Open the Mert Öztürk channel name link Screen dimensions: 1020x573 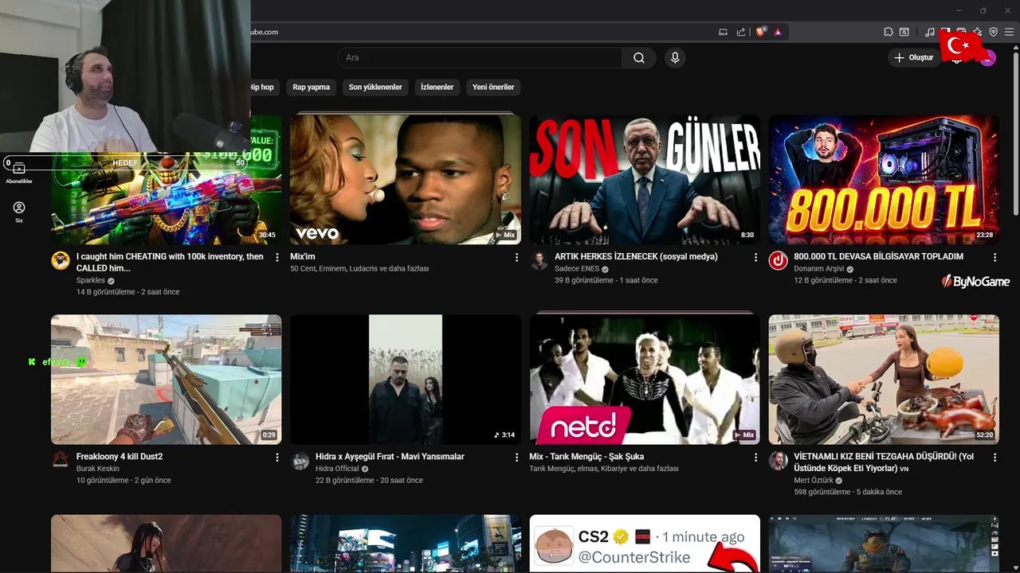tap(814, 480)
